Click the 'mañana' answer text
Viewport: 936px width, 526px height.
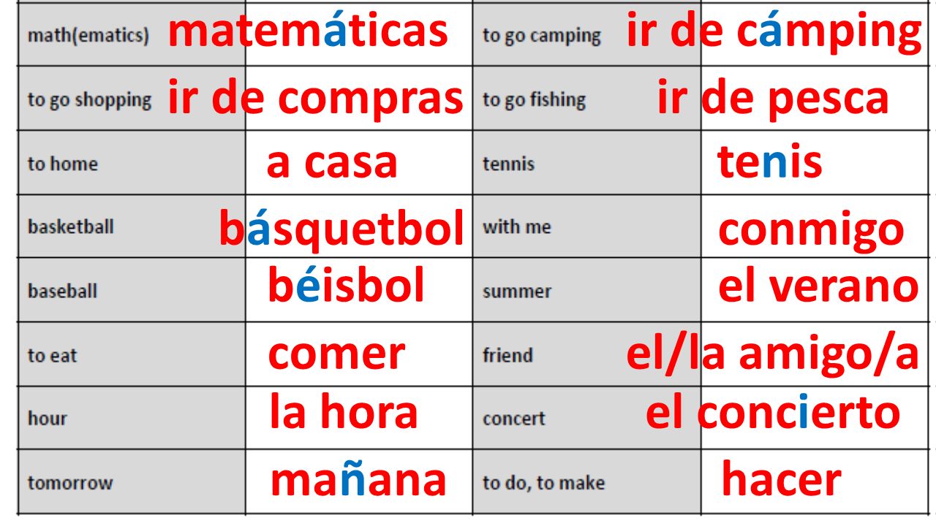point(358,480)
